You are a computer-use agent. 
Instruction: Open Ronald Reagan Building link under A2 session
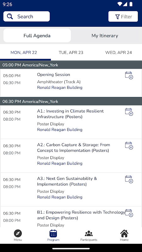60,163
